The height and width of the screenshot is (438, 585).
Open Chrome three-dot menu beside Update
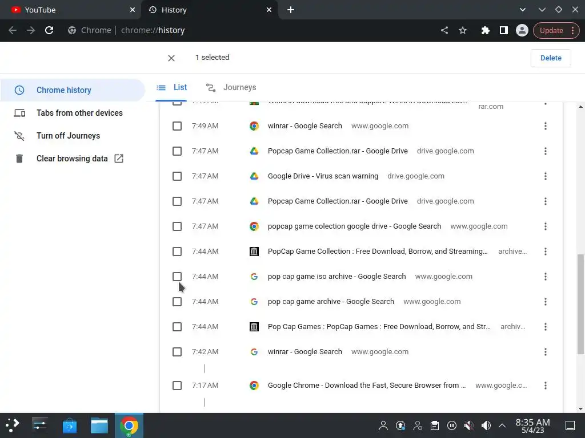[572, 31]
